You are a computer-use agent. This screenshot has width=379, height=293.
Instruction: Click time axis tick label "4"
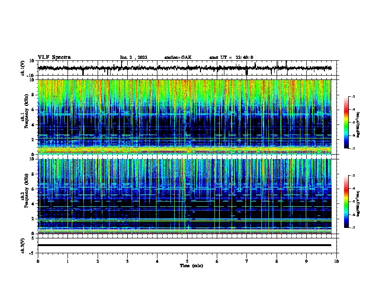pyautogui.click(x=157, y=261)
